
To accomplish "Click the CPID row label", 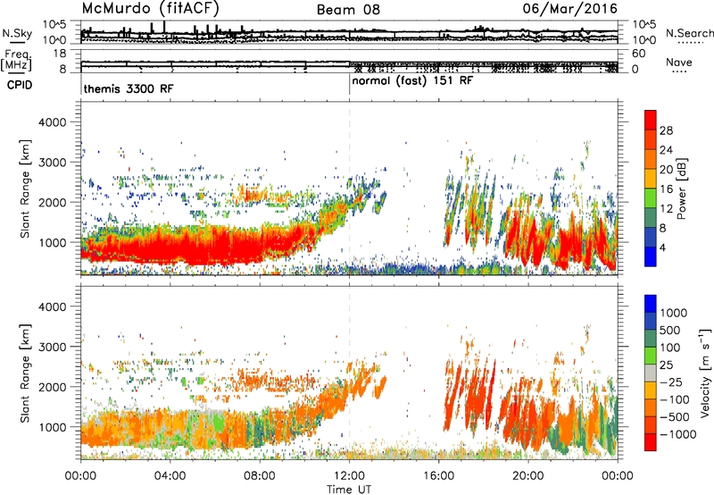I will (x=20, y=85).
